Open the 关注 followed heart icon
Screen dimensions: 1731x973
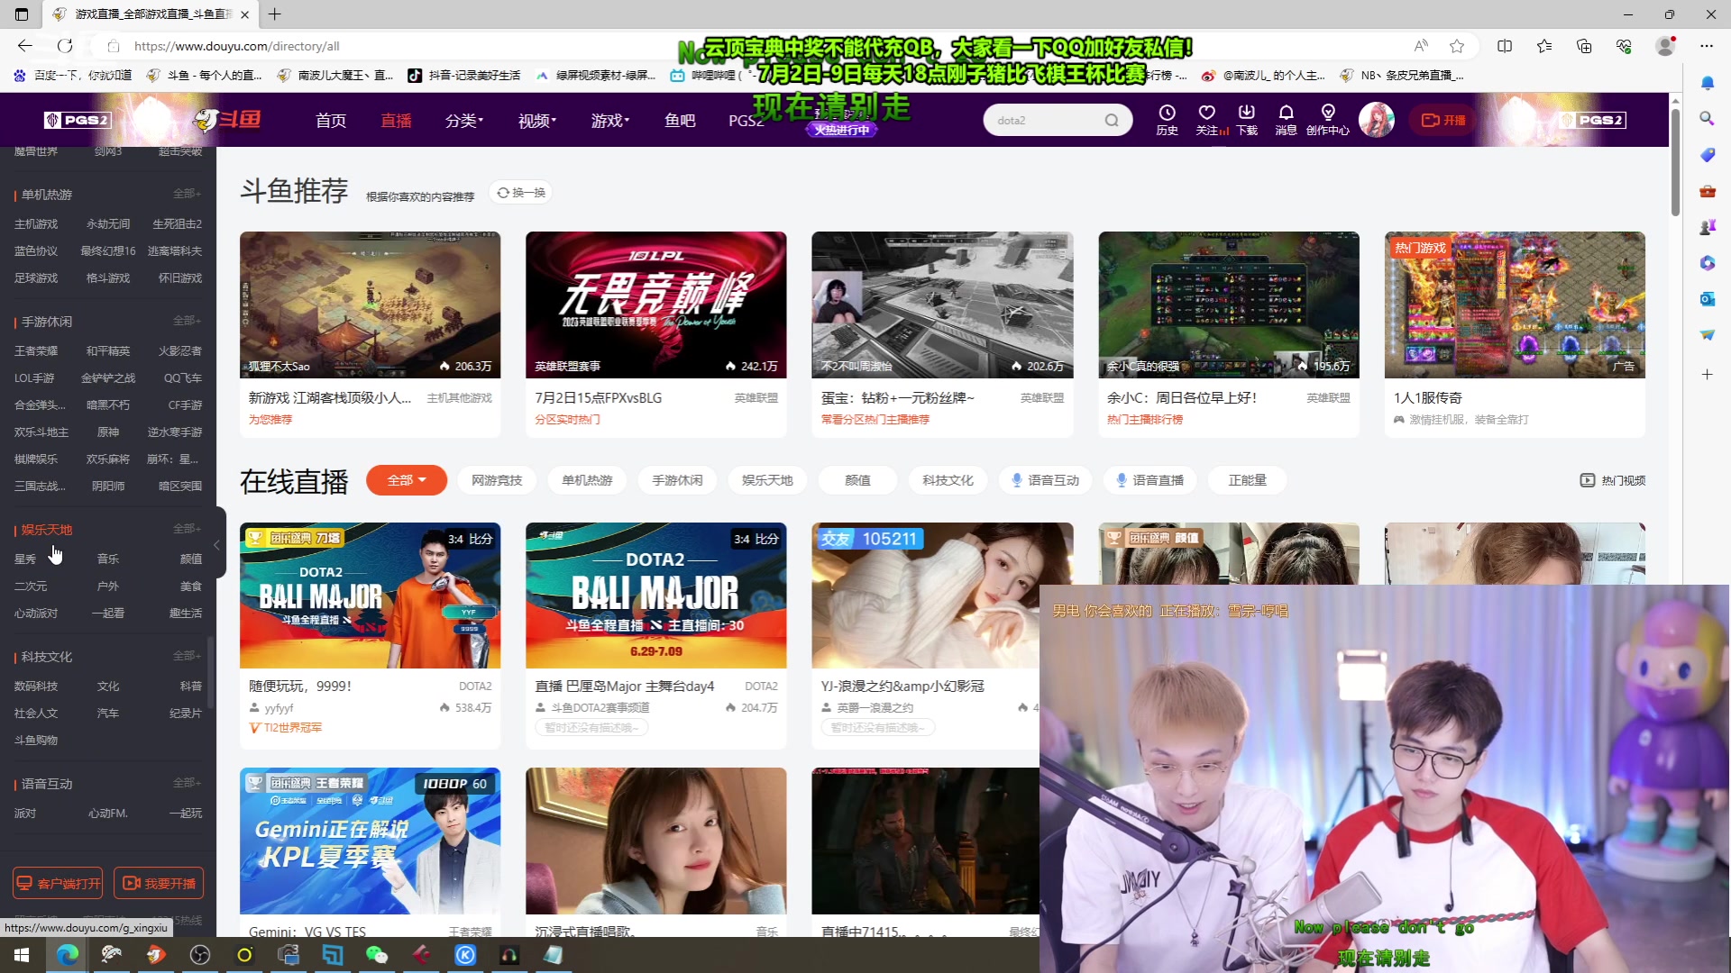click(1207, 119)
